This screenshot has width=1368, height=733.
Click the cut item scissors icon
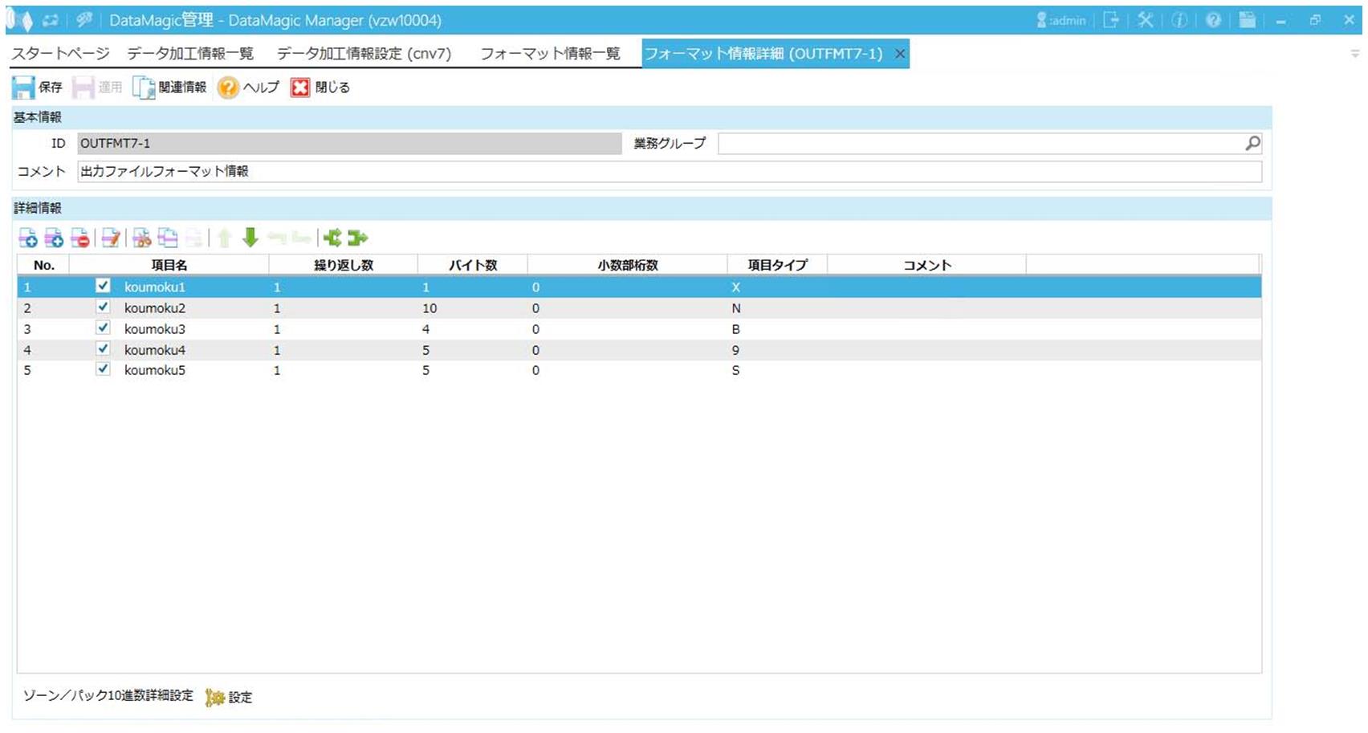coord(142,238)
